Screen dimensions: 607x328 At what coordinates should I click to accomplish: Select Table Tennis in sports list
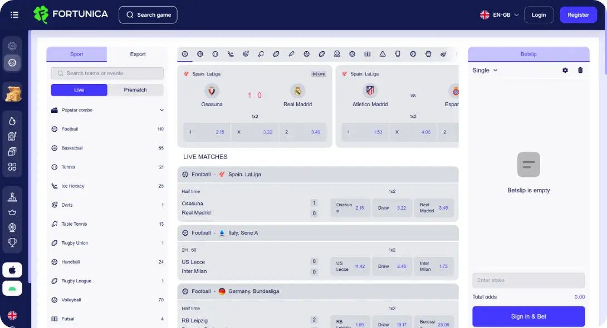point(107,223)
